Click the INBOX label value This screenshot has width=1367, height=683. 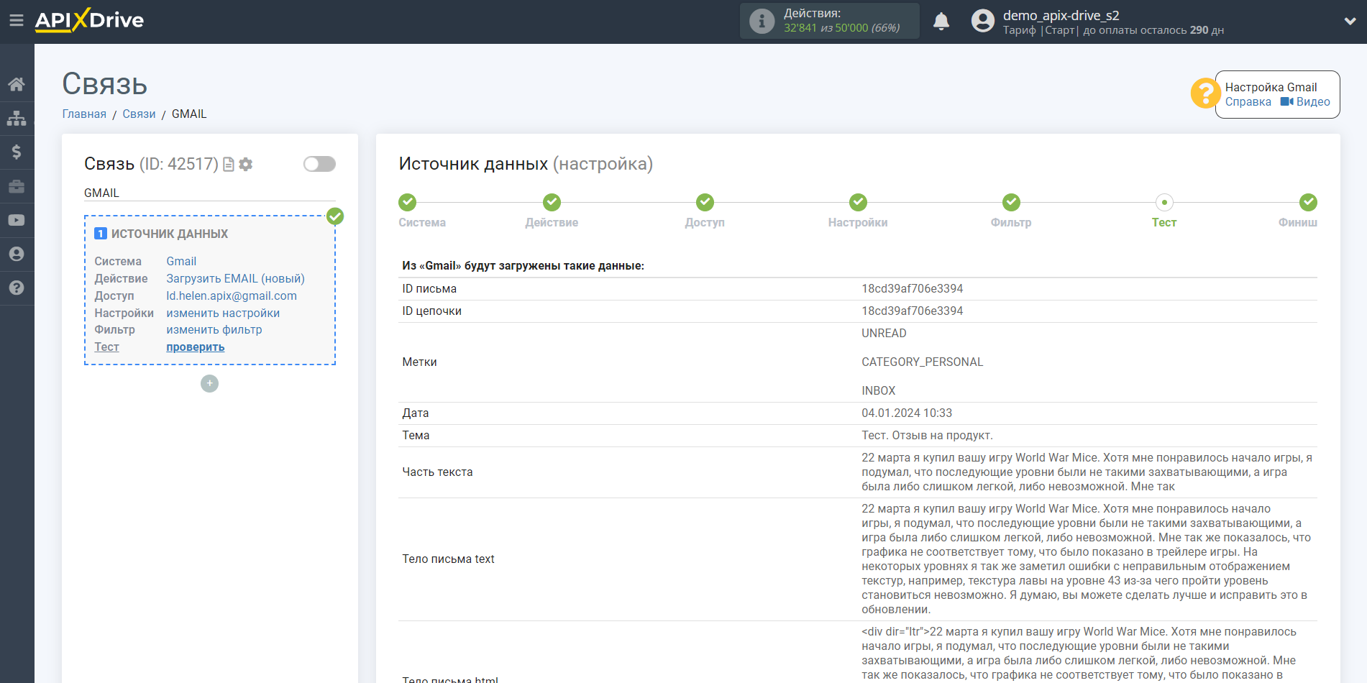(879, 391)
